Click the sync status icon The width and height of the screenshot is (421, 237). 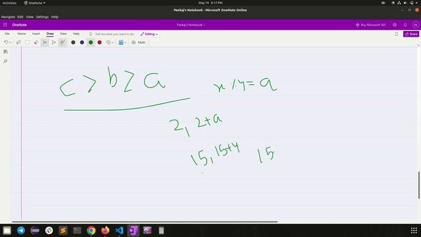tap(396, 34)
